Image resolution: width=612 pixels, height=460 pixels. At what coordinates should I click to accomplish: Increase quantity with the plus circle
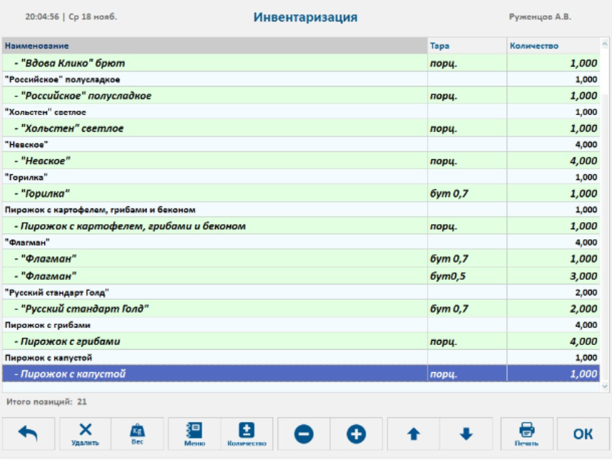356,434
